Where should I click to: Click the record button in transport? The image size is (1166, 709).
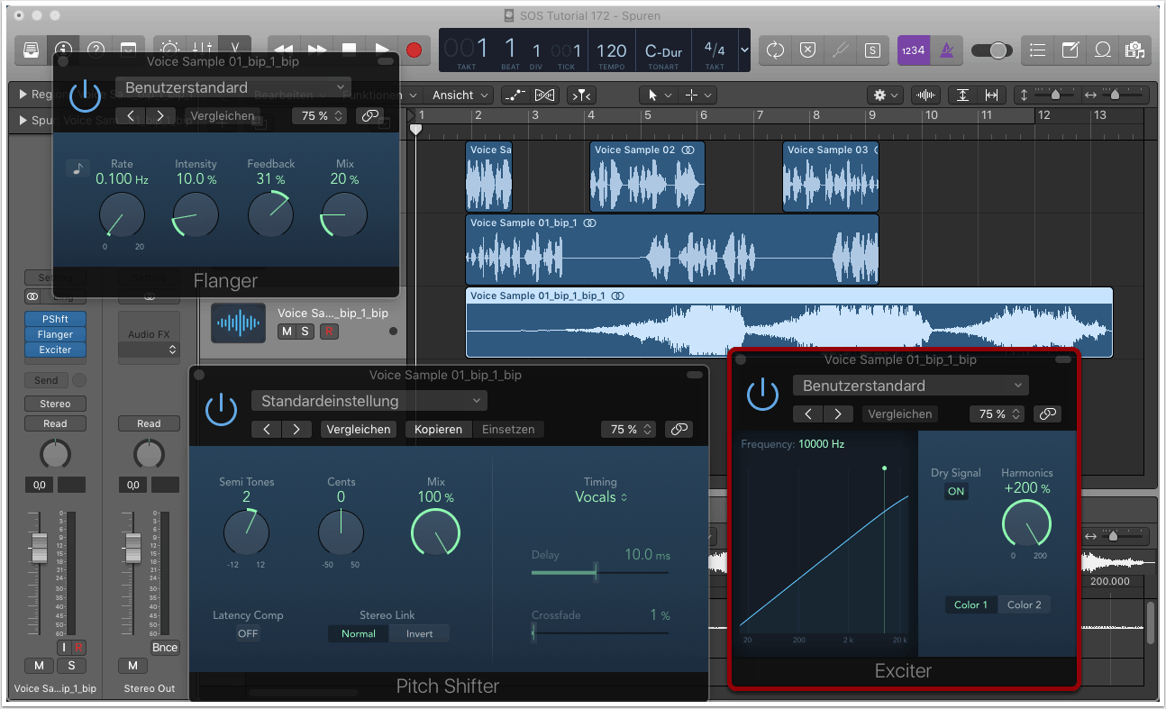pos(414,50)
